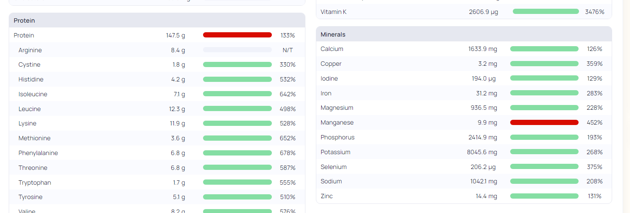Select the Vitamin K row label
Screen dimensions: 630x213
point(333,12)
